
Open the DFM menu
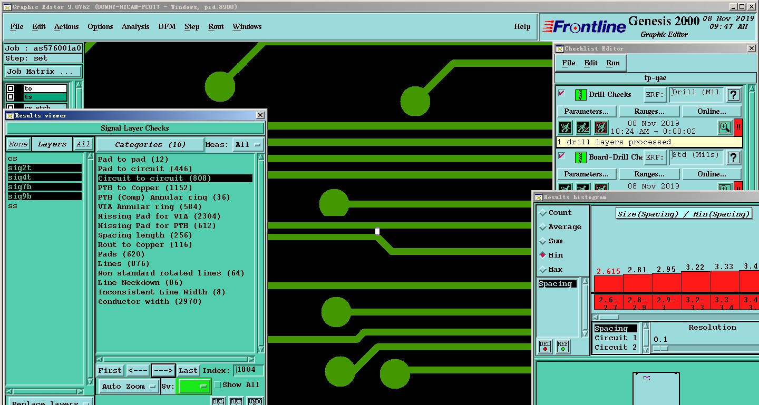coord(167,27)
